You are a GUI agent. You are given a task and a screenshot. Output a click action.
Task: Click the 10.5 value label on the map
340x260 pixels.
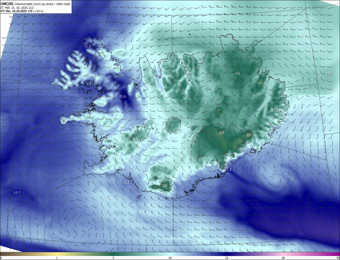107,197
